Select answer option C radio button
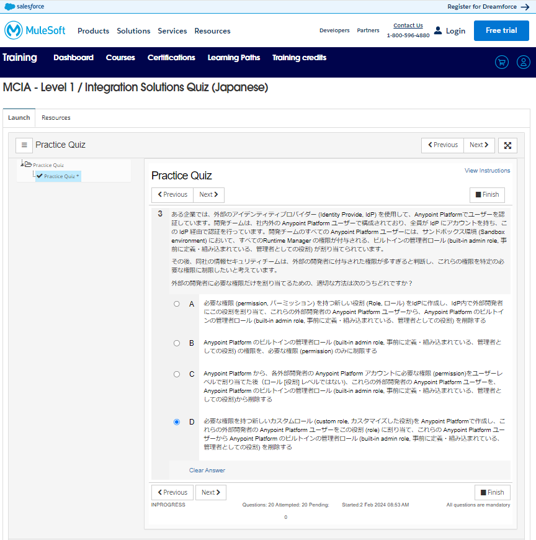The width and height of the screenshot is (536, 540). (x=177, y=374)
